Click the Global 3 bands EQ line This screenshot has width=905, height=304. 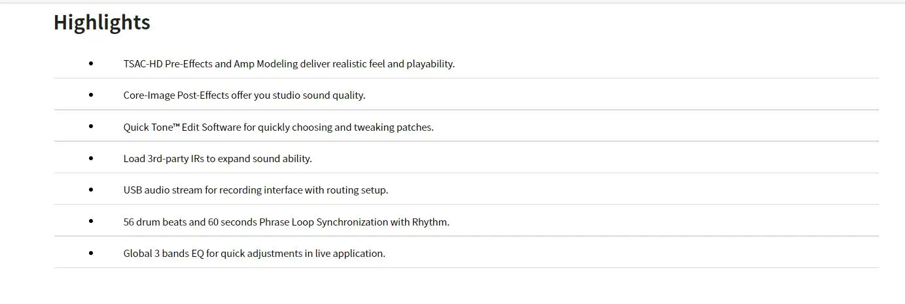click(x=254, y=254)
